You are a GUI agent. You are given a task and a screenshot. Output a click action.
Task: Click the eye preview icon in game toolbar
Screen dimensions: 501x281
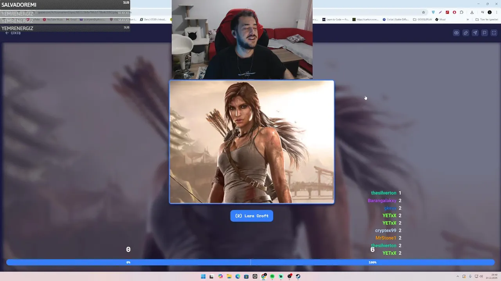[x=456, y=33]
